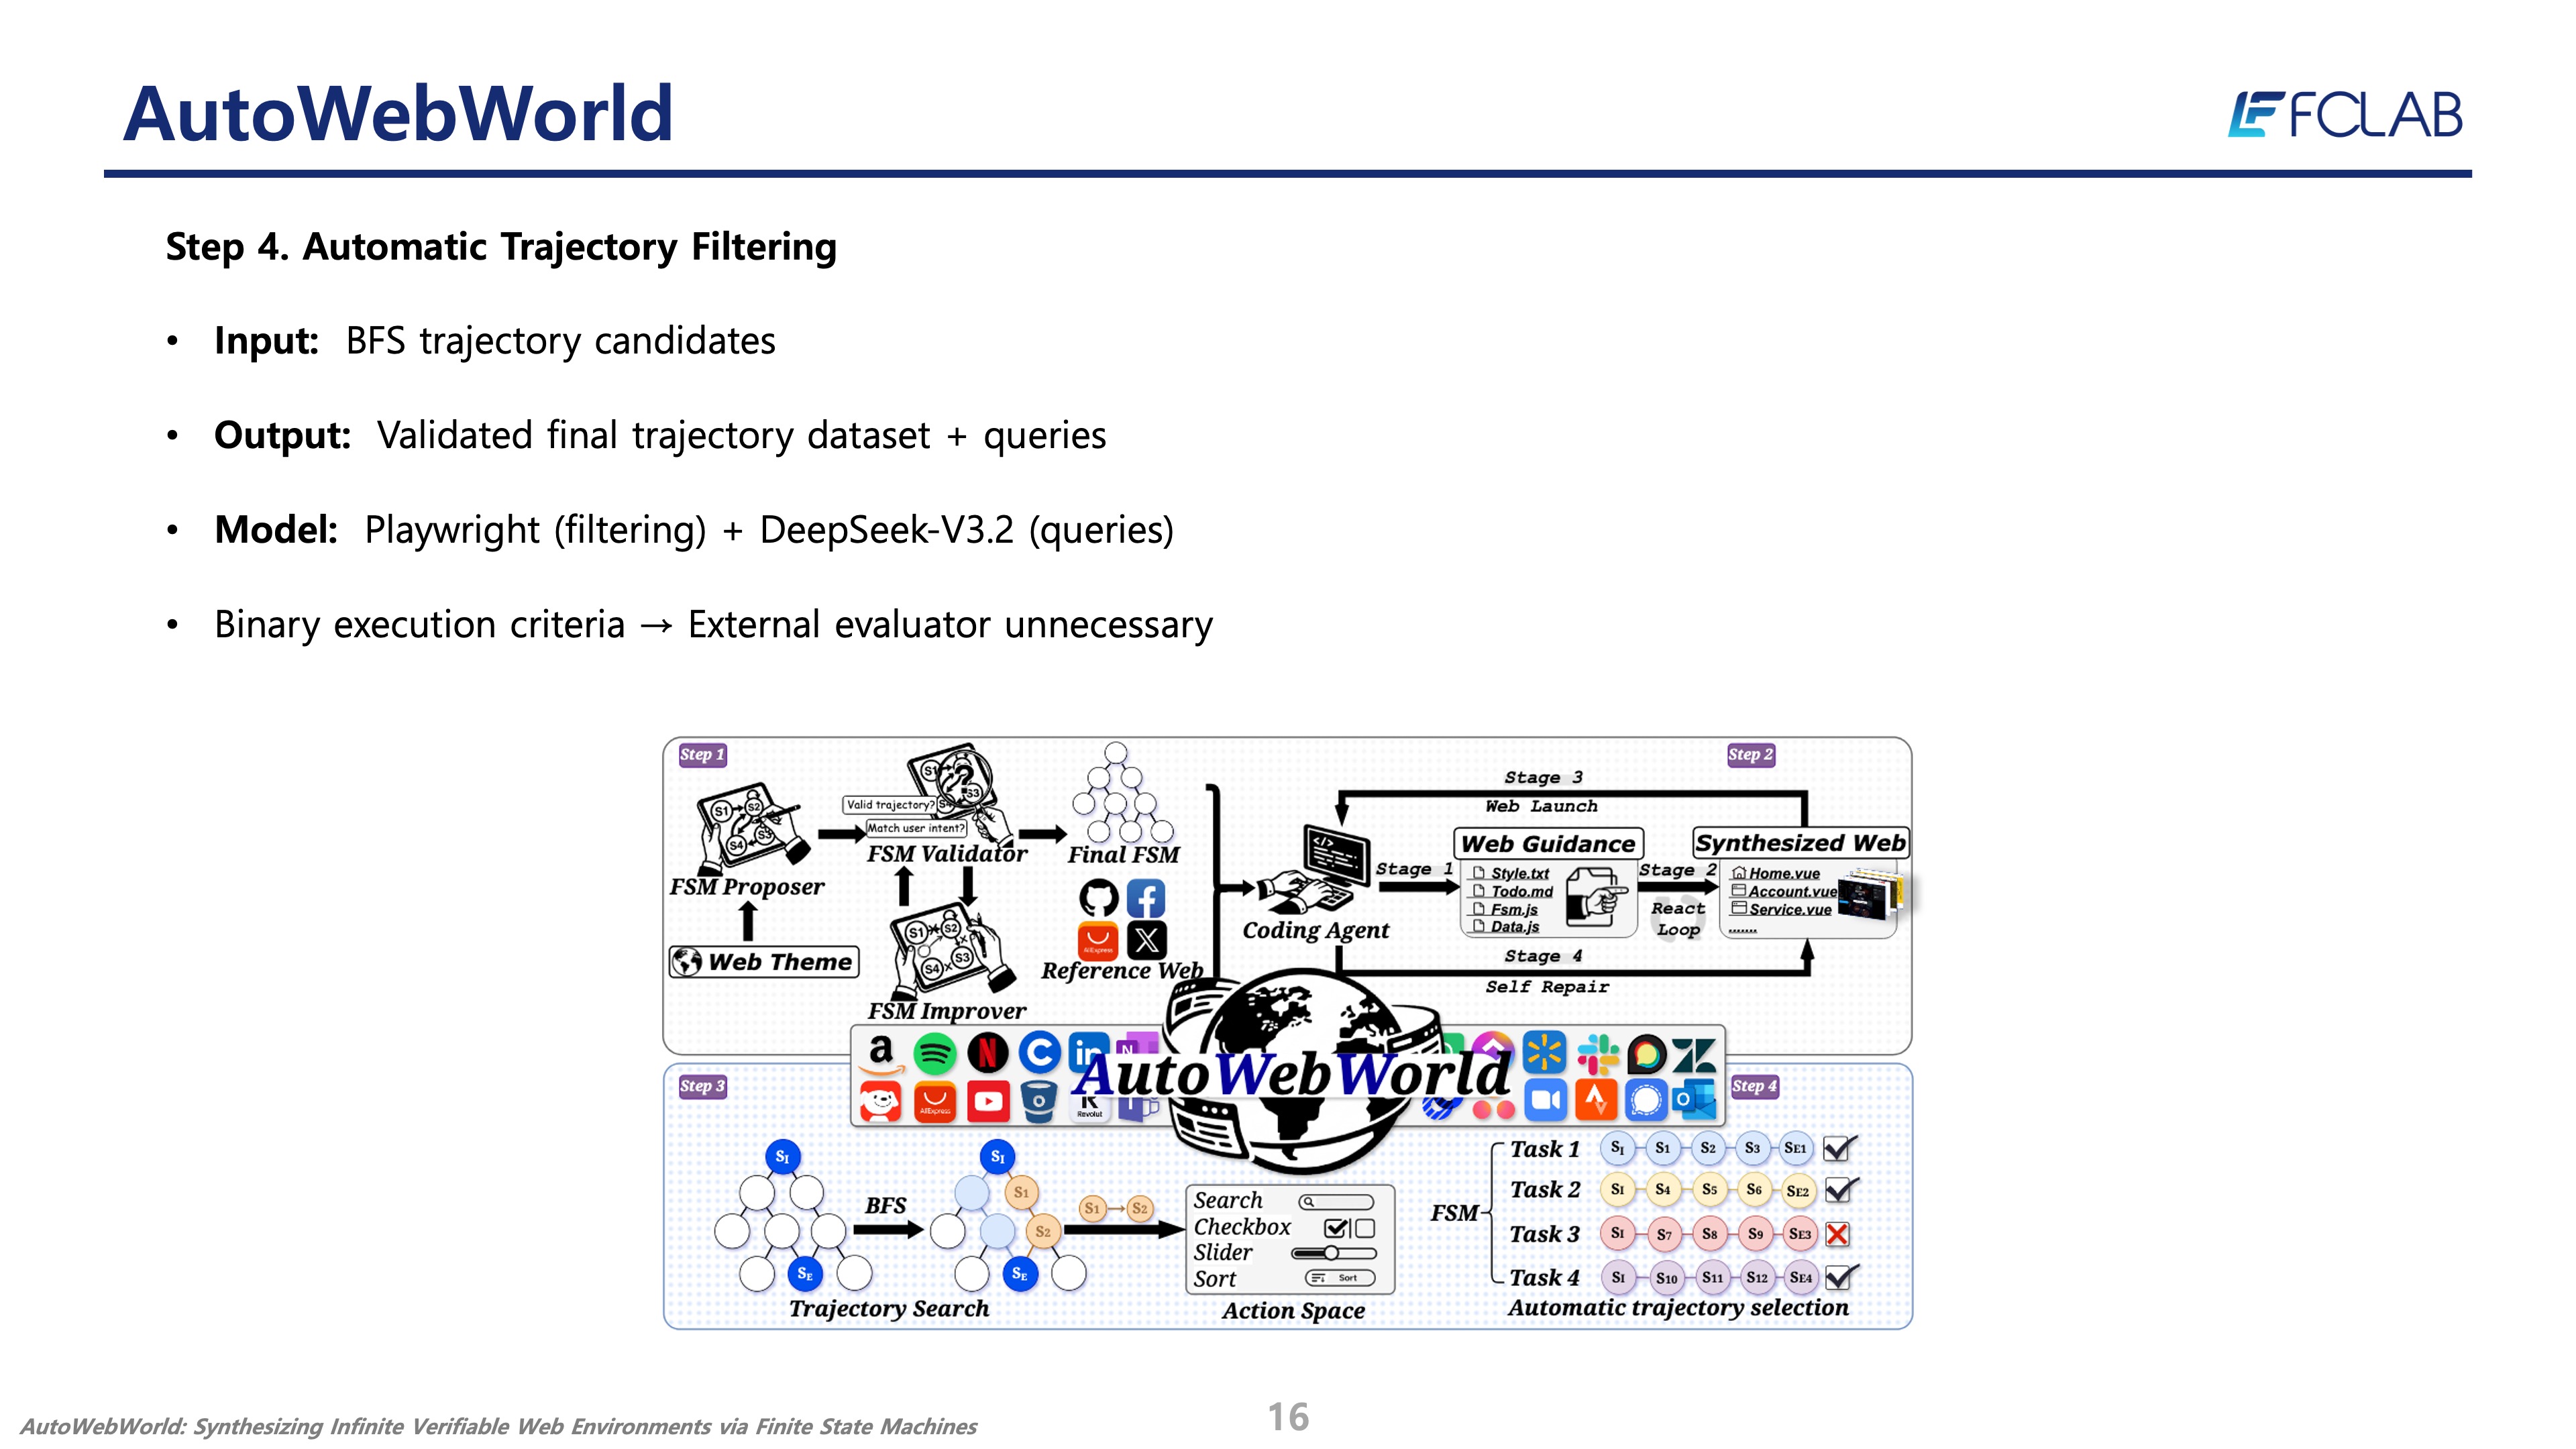This screenshot has height=1449, width=2576.
Task: Click the slide page number 16
Action: (x=1288, y=1417)
